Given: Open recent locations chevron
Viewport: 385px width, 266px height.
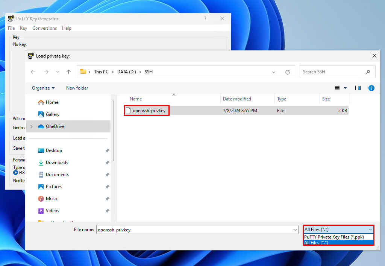Looking at the screenshot, I should click(58, 72).
